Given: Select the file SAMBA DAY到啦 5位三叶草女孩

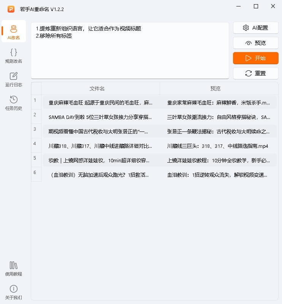Looking at the screenshot, I should click(x=100, y=117).
